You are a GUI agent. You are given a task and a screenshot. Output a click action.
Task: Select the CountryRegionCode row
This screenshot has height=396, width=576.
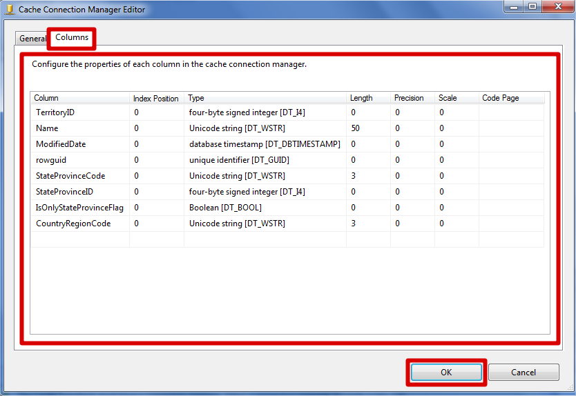(x=73, y=223)
